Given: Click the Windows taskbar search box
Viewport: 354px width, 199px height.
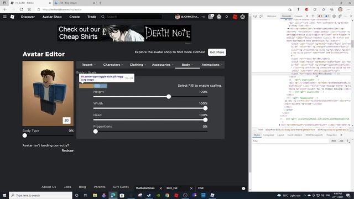Looking at the screenshot, I should coord(40,195).
